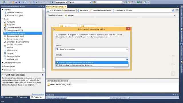Click the Cut scissors icon
The width and height of the screenshot is (183, 103).
point(23,2)
